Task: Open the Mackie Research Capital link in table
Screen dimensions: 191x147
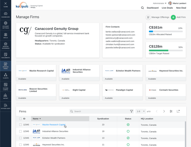Action: (x=54, y=124)
